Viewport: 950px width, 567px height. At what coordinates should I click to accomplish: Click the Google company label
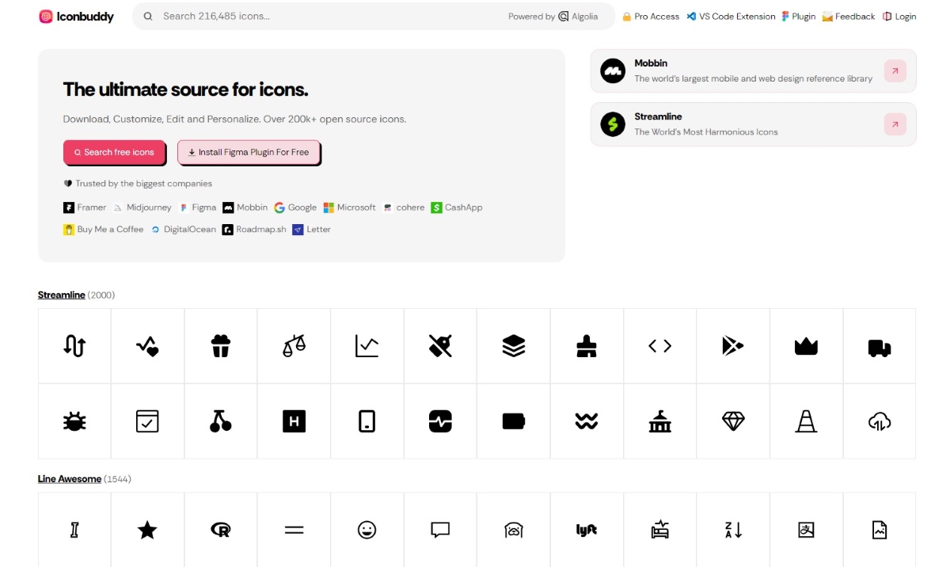click(x=295, y=207)
